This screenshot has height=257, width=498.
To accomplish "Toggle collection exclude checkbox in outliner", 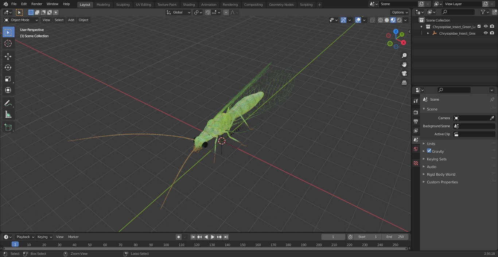I will (x=479, y=26).
